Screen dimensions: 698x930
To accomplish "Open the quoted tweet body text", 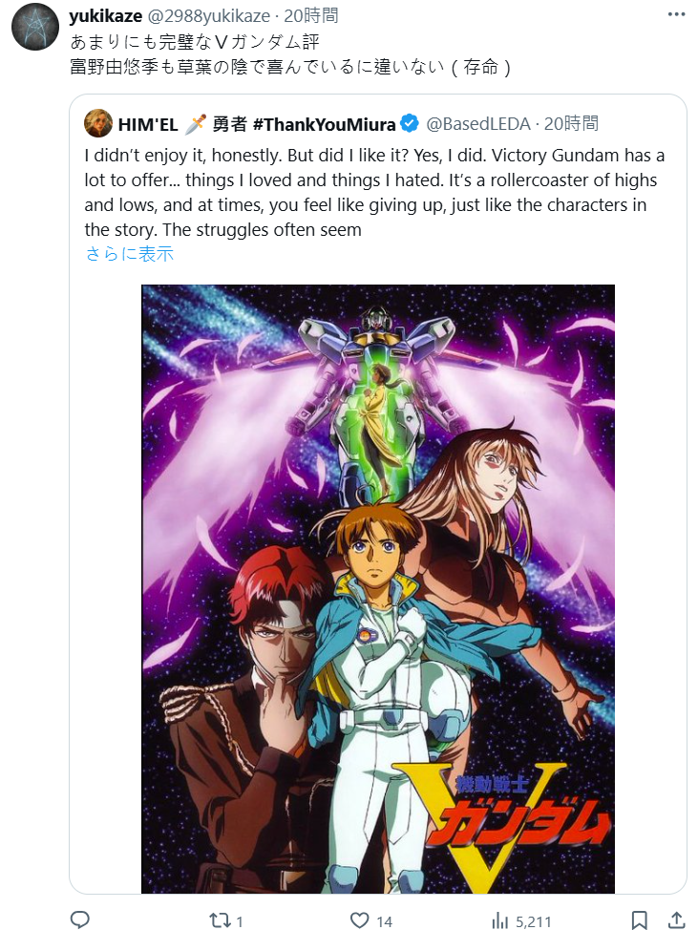I will coord(374,192).
